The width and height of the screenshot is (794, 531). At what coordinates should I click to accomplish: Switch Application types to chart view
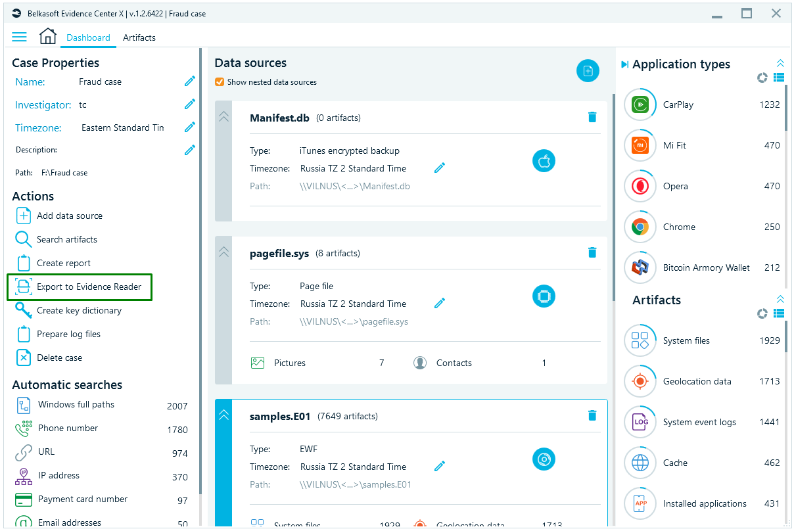click(x=762, y=78)
